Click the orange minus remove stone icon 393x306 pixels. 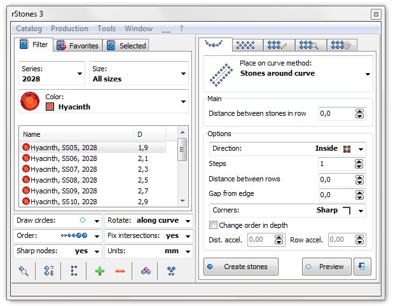(120, 271)
